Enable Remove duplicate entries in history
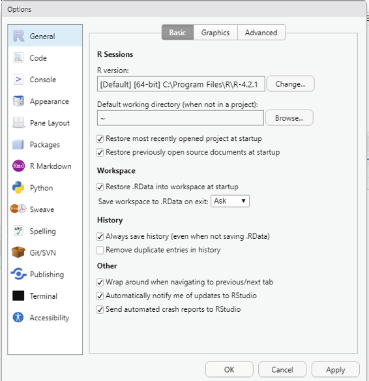 tap(100, 250)
